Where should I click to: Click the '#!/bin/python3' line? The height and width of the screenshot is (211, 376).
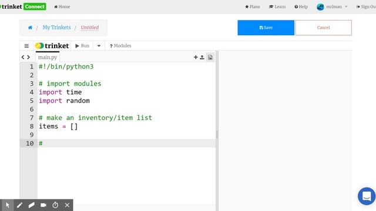(66, 66)
